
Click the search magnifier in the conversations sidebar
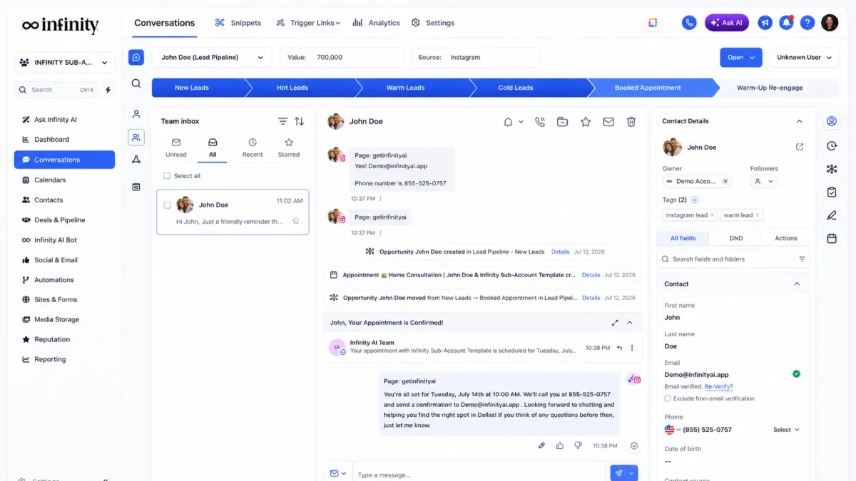136,83
